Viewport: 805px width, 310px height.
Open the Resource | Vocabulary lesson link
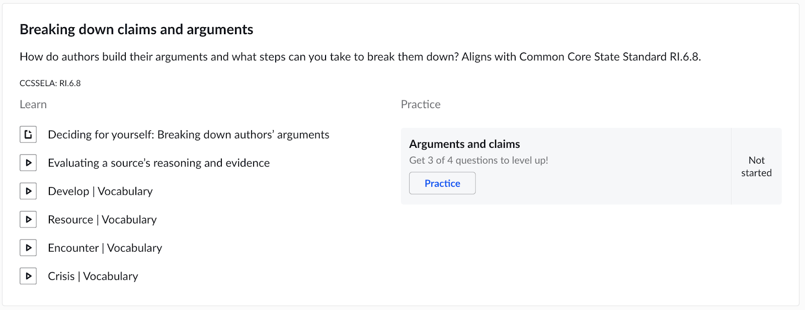pyautogui.click(x=102, y=220)
